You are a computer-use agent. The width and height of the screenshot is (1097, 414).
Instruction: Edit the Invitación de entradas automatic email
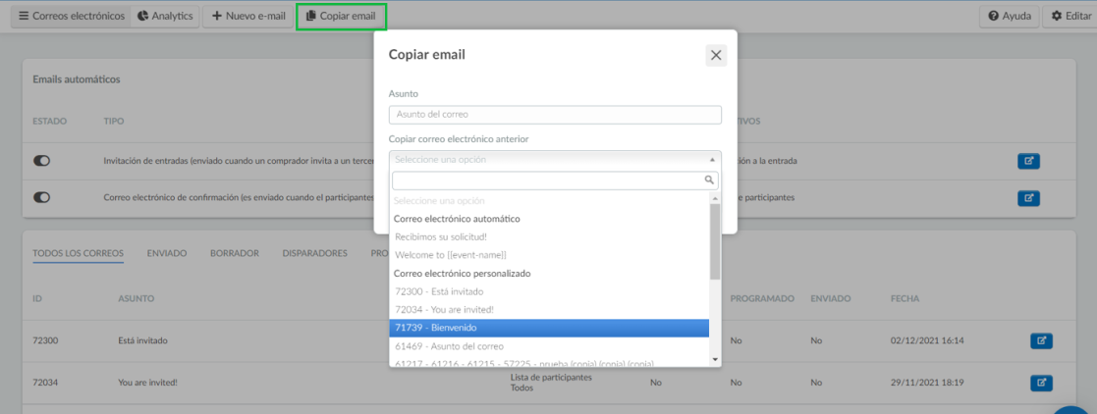point(1028,161)
